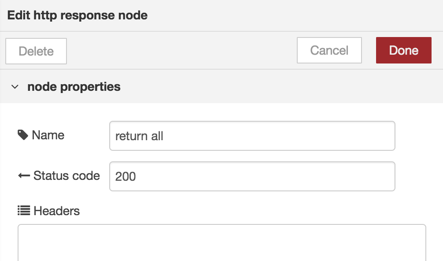
Task: Click the Name label text
Action: pyautogui.click(x=48, y=135)
